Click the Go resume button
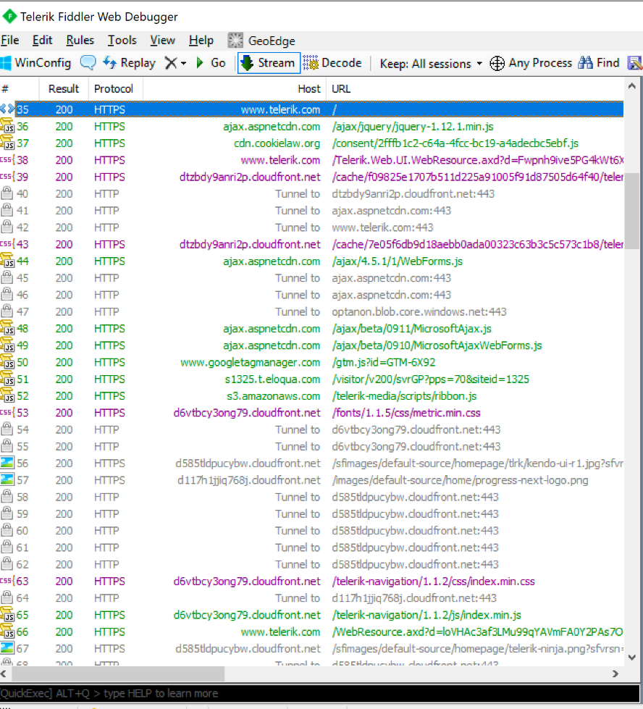 211,63
